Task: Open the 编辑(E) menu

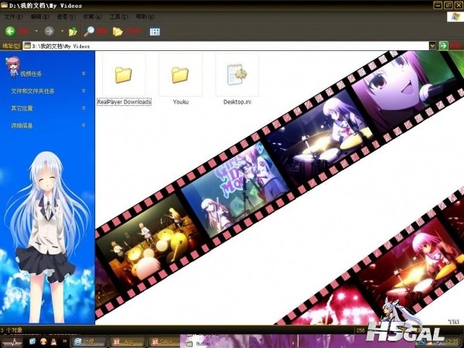Action: [39, 16]
